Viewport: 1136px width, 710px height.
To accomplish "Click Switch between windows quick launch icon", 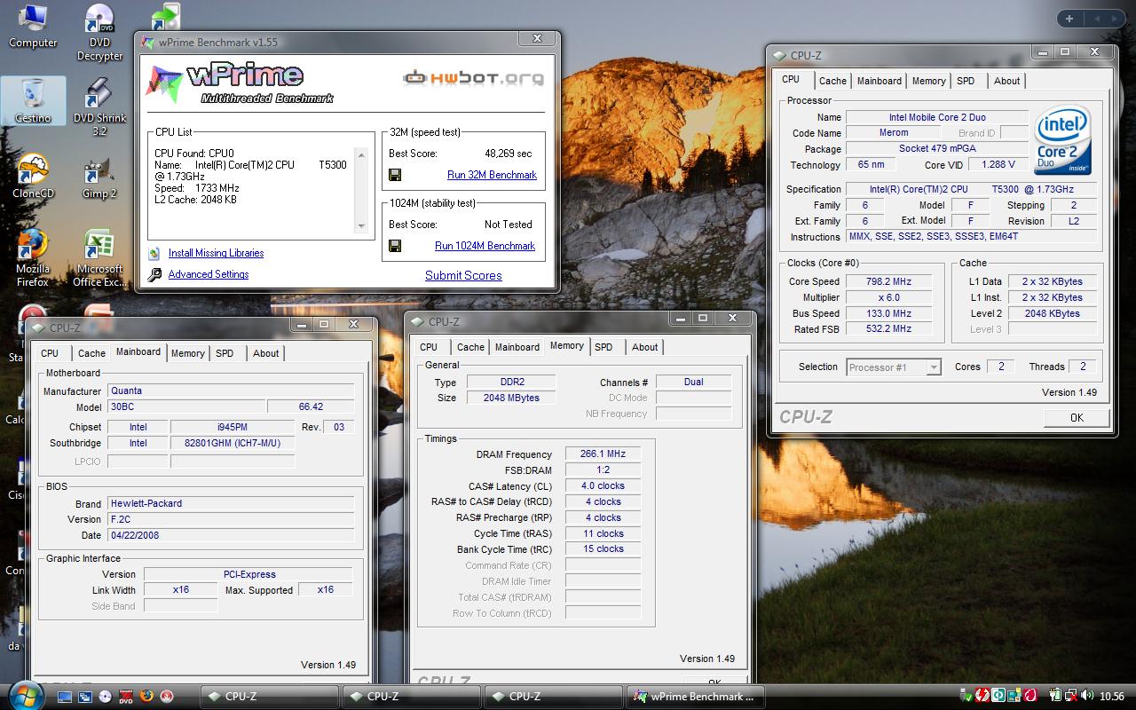I will pyautogui.click(x=84, y=697).
